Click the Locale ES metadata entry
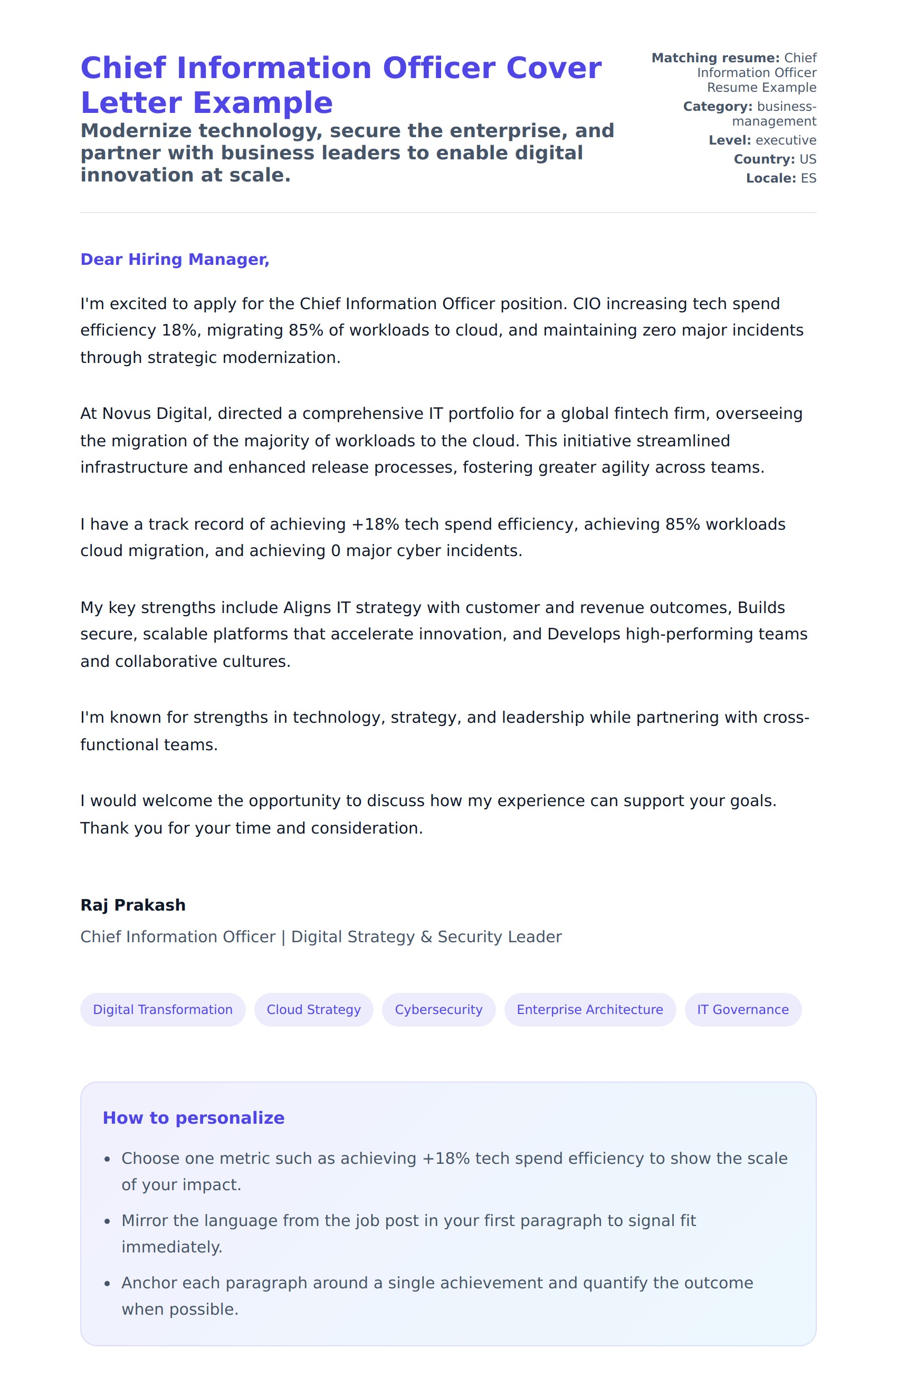The height and width of the screenshot is (1397, 897). tap(780, 178)
